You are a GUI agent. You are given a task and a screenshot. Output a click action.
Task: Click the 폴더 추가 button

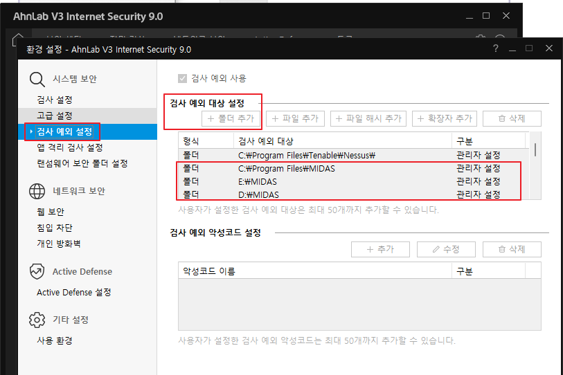pos(231,118)
